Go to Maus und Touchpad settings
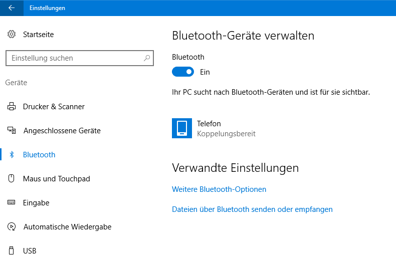Image resolution: width=396 pixels, height=259 pixels. click(x=57, y=179)
